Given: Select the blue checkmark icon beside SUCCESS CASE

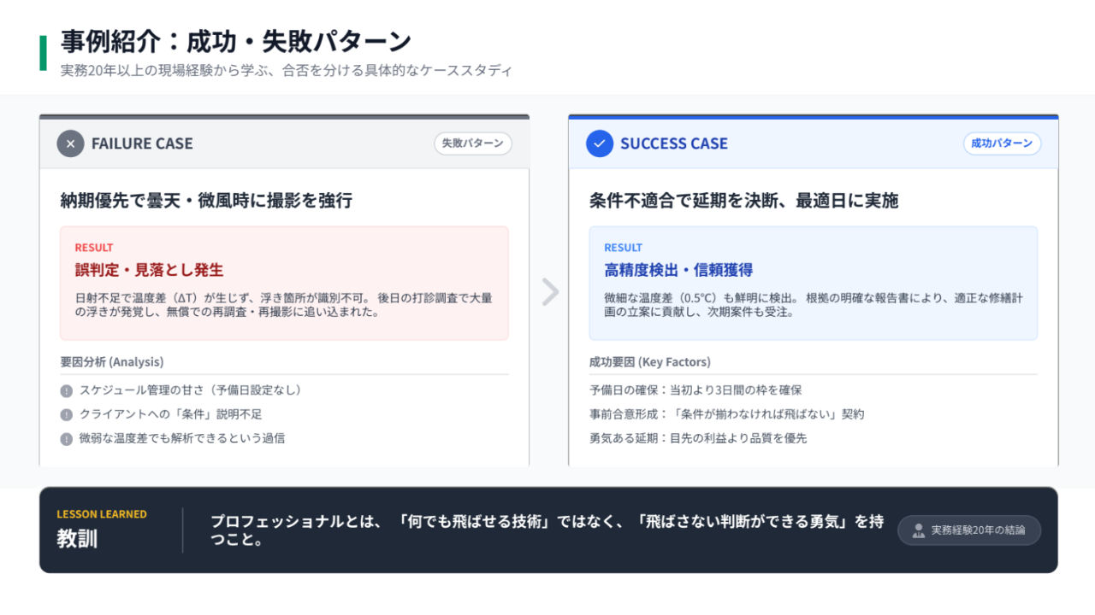Looking at the screenshot, I should [599, 143].
